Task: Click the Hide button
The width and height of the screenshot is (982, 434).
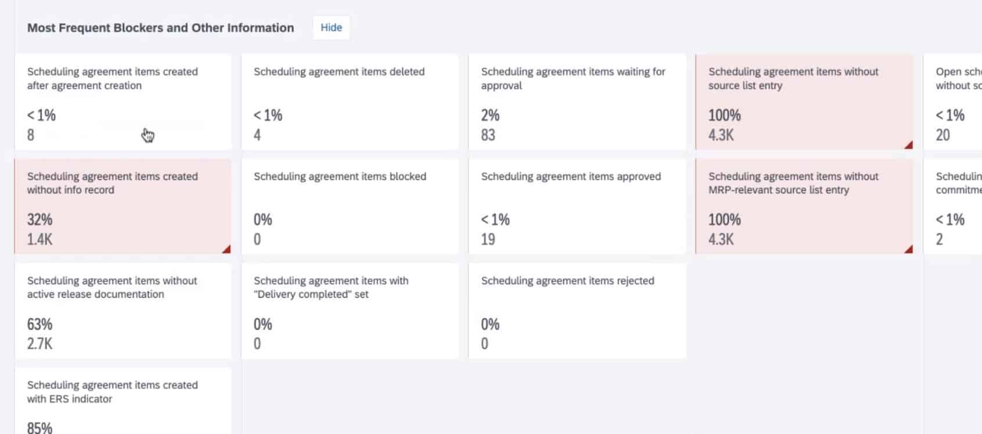Action: point(331,27)
